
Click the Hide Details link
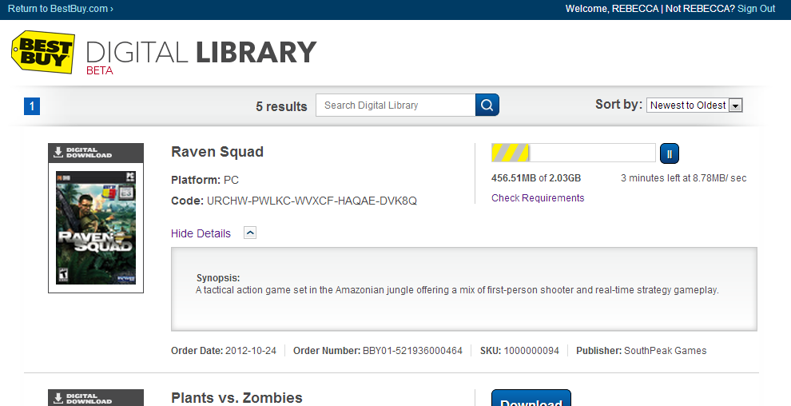click(x=201, y=233)
